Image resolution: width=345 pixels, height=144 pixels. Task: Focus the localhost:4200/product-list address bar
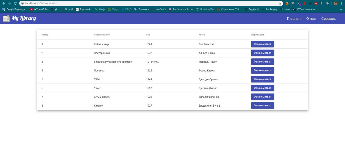151,3
